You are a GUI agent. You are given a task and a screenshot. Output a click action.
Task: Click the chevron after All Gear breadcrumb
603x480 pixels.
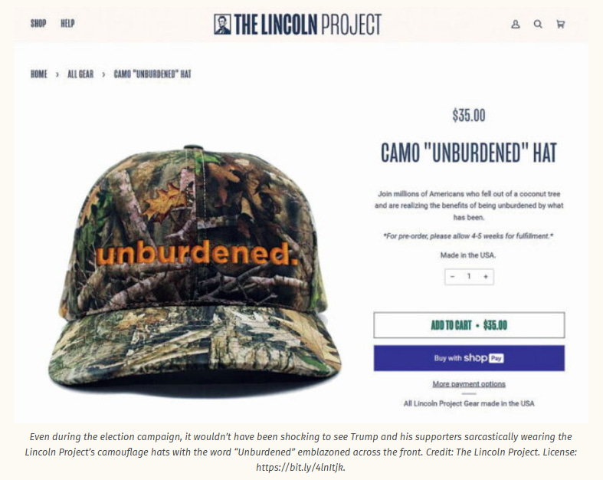tap(103, 74)
